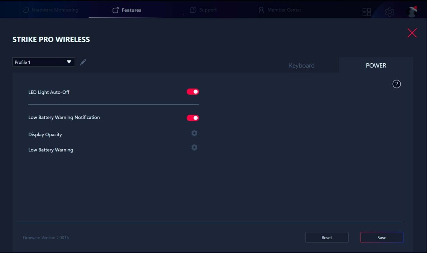Click the Reset button

(x=327, y=238)
